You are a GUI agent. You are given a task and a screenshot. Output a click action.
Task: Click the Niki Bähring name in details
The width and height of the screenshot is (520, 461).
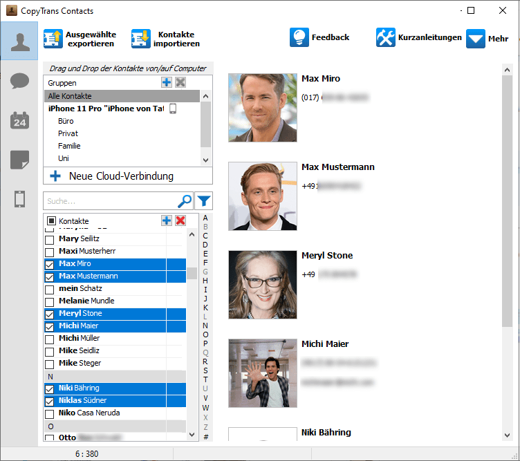(326, 433)
